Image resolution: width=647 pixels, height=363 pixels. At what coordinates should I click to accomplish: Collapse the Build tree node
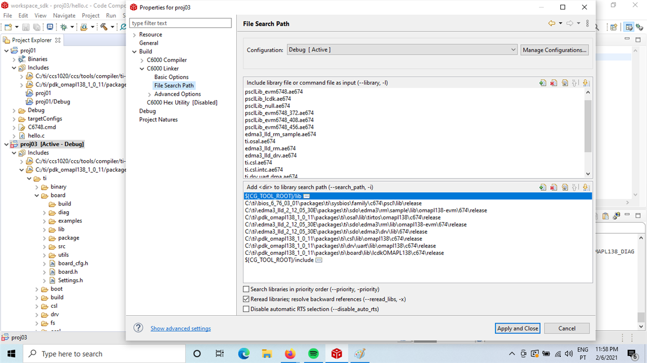(x=135, y=51)
